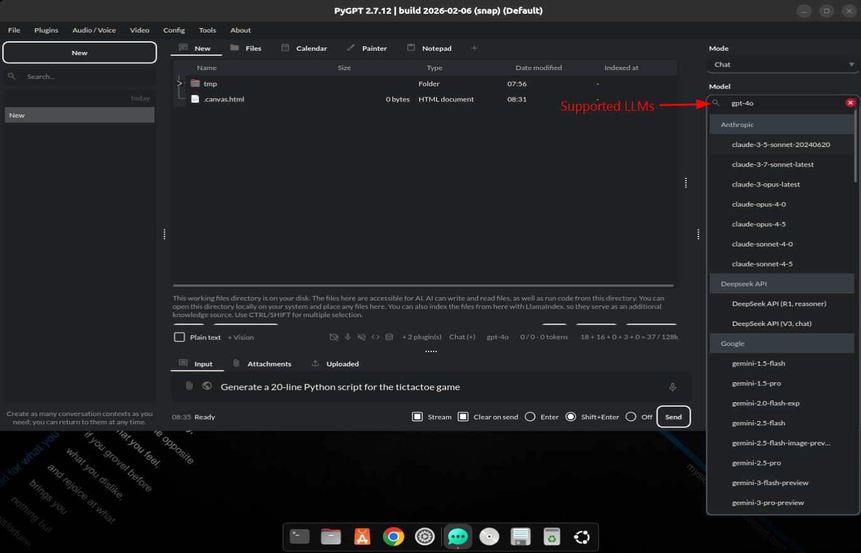
Task: Select the Off send-mode radio button
Action: coord(631,417)
